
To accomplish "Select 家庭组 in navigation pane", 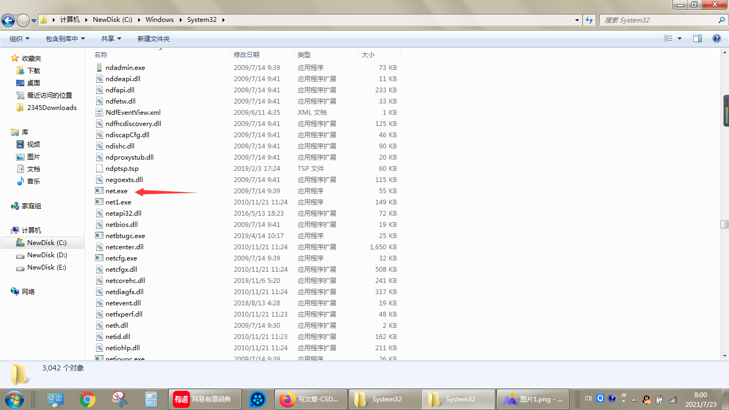I will [x=31, y=206].
